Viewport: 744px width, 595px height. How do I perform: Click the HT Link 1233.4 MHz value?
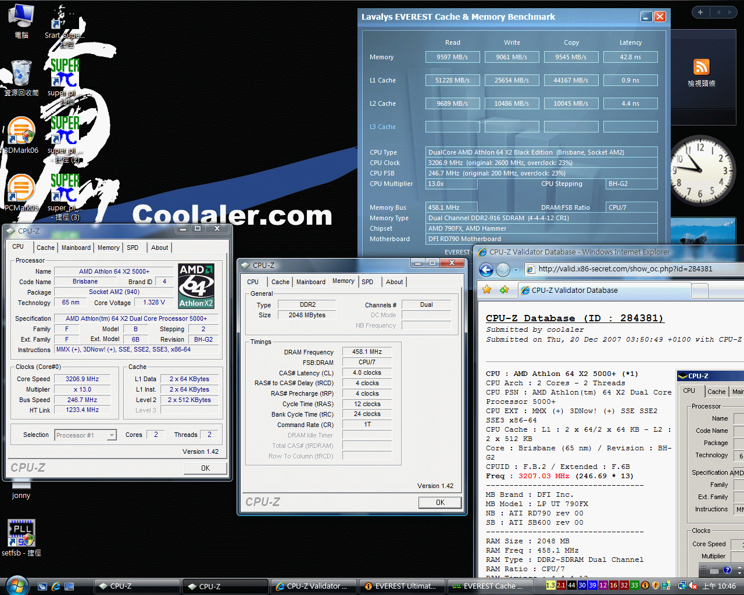(82, 410)
